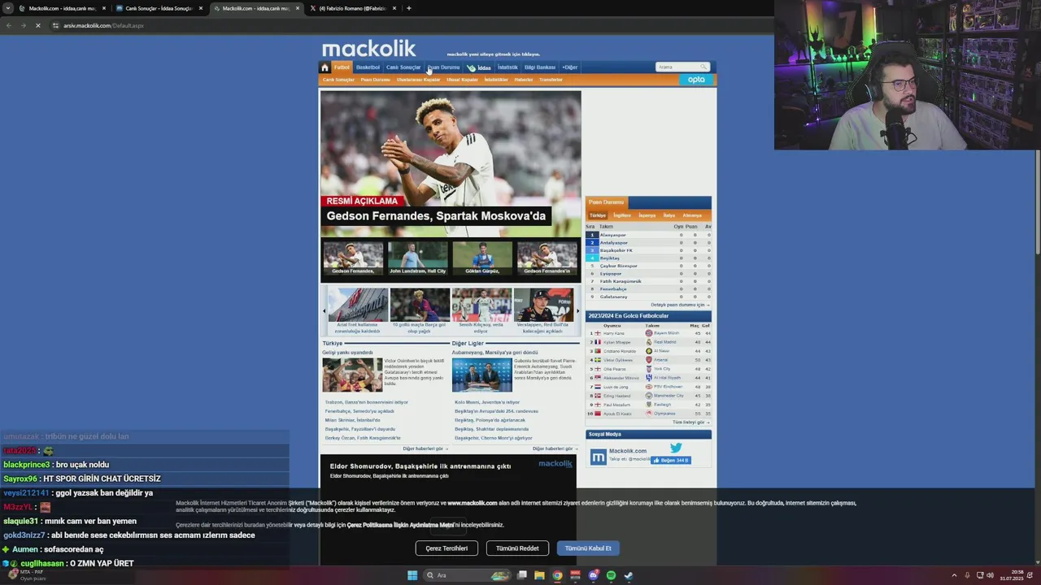The width and height of the screenshot is (1041, 585).
Task: Open Canlı Sonuçlar in the blue navbar
Action: click(403, 67)
